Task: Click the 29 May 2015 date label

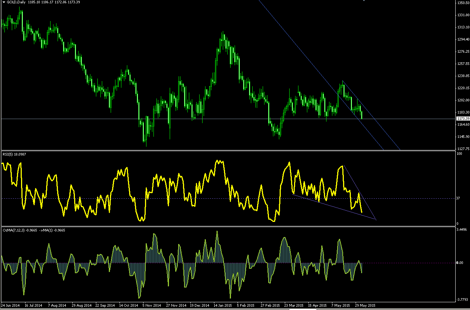Action: tap(365, 306)
